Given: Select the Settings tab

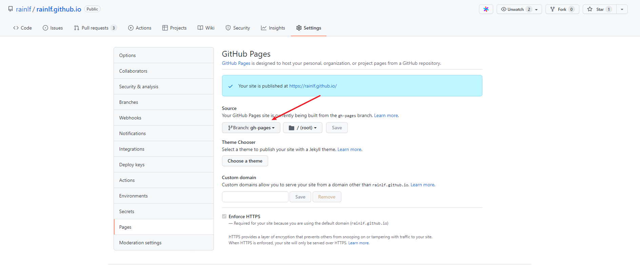Looking at the screenshot, I should click(309, 28).
